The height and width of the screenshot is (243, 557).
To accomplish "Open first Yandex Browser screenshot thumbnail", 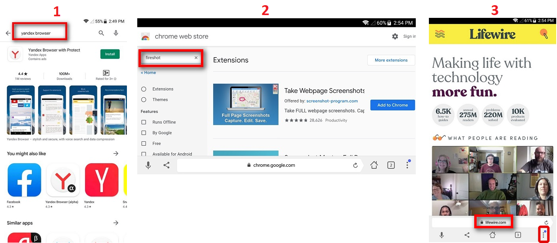I will click(21, 110).
